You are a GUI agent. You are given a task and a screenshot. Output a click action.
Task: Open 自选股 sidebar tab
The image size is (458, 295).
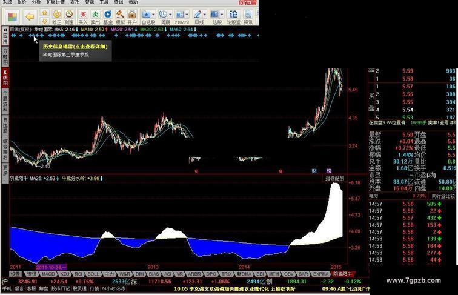[5, 125]
